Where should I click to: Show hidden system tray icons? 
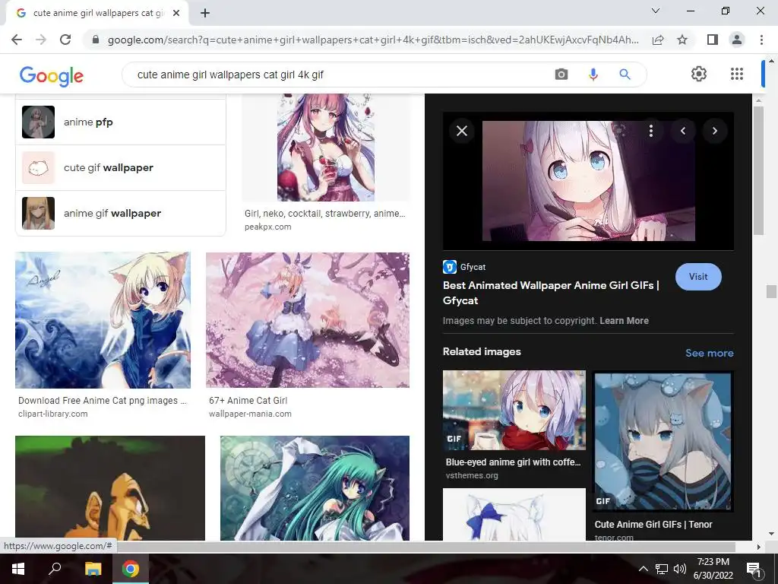point(643,569)
